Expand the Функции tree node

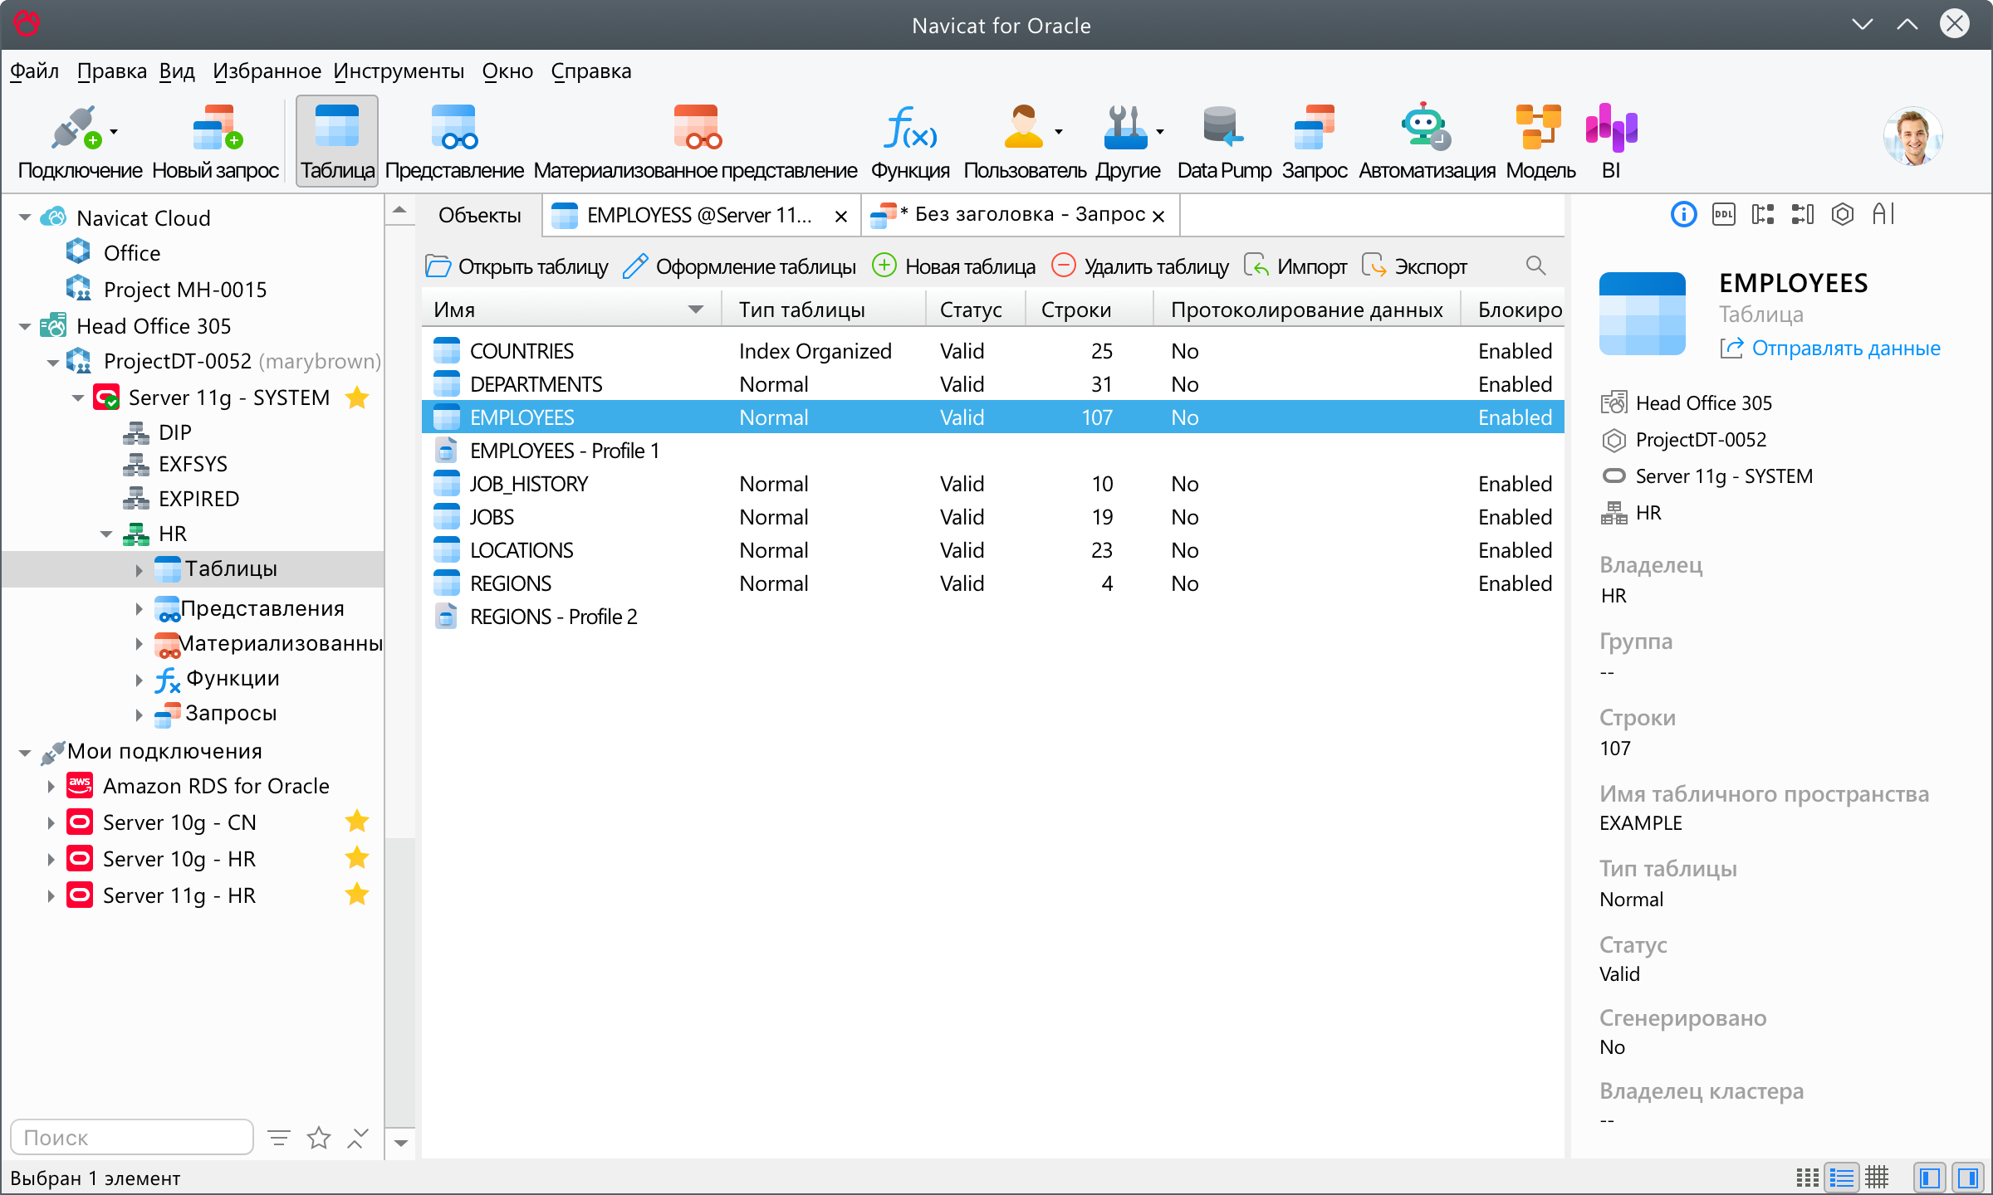coord(139,679)
